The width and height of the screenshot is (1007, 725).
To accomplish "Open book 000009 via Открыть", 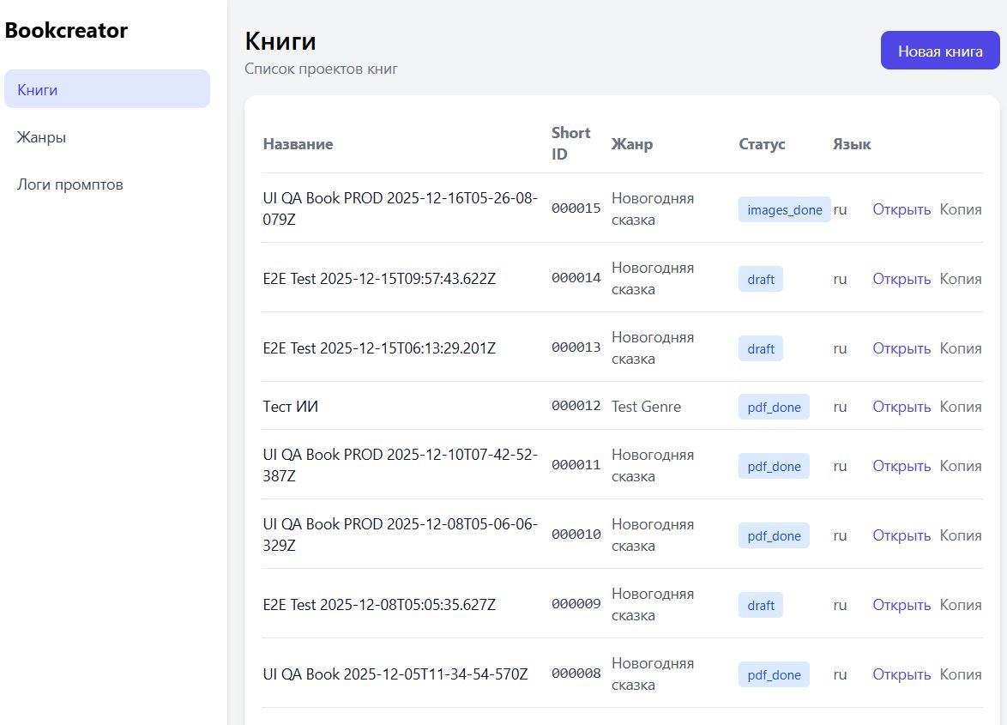I will tap(901, 605).
